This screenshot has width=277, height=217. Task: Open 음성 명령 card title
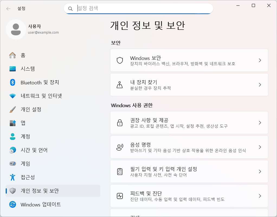click(140, 145)
